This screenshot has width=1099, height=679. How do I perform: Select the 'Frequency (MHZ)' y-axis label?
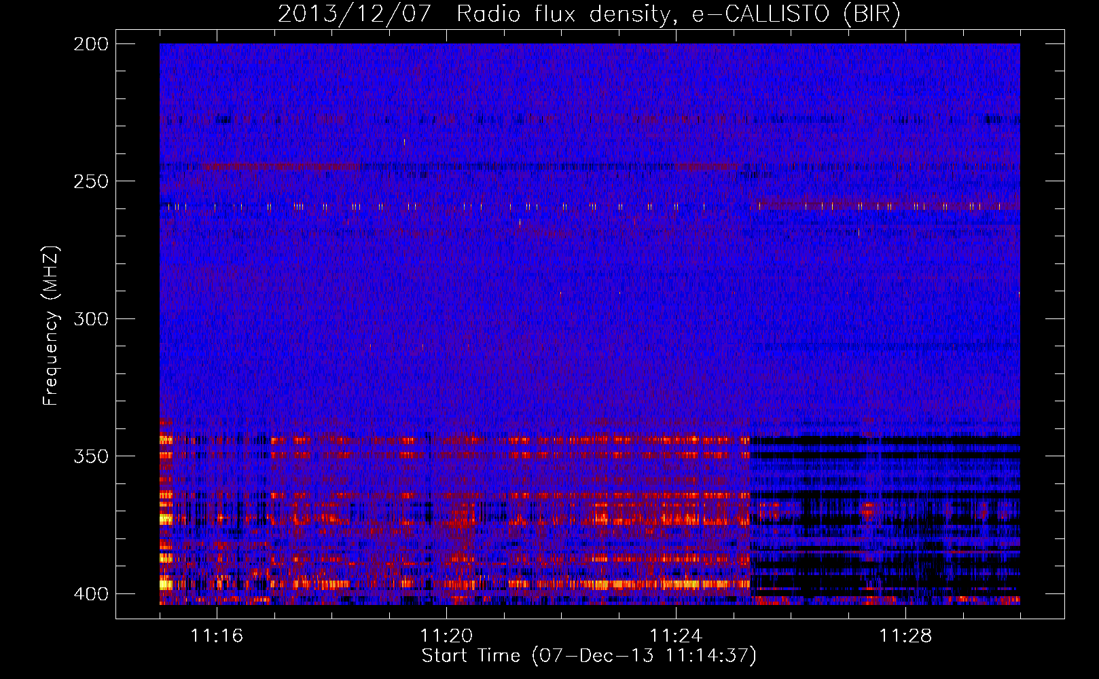click(51, 325)
